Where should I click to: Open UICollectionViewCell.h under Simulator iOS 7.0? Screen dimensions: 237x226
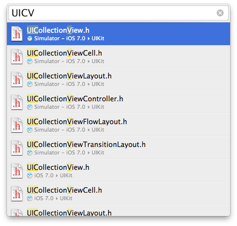(118, 57)
